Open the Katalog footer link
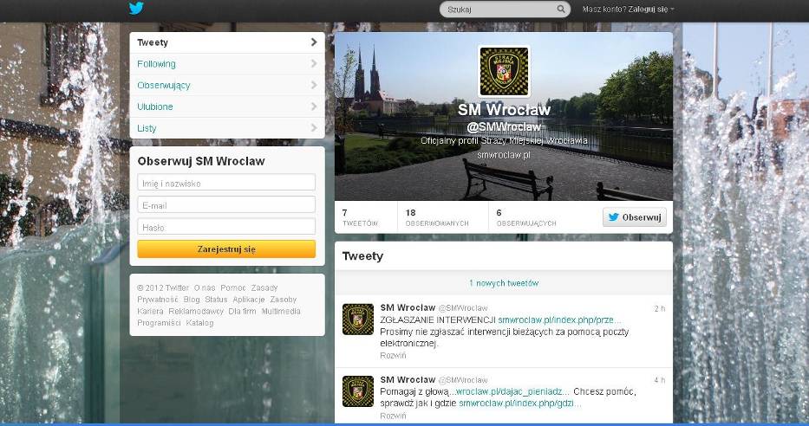This screenshot has width=809, height=426. click(x=199, y=323)
